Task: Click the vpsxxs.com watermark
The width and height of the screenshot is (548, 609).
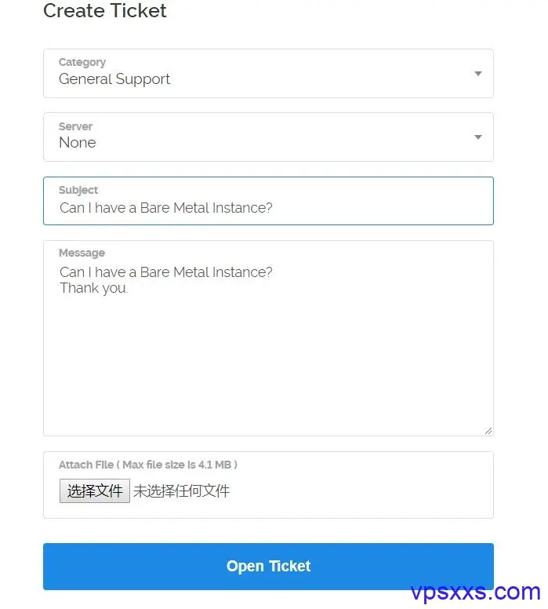Action: click(x=475, y=592)
